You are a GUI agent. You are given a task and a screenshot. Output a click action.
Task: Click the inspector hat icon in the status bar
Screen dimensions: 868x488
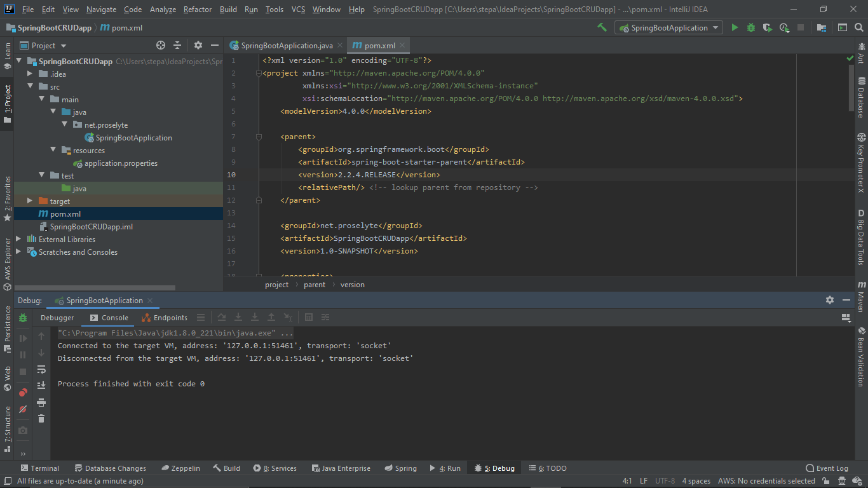[843, 481]
